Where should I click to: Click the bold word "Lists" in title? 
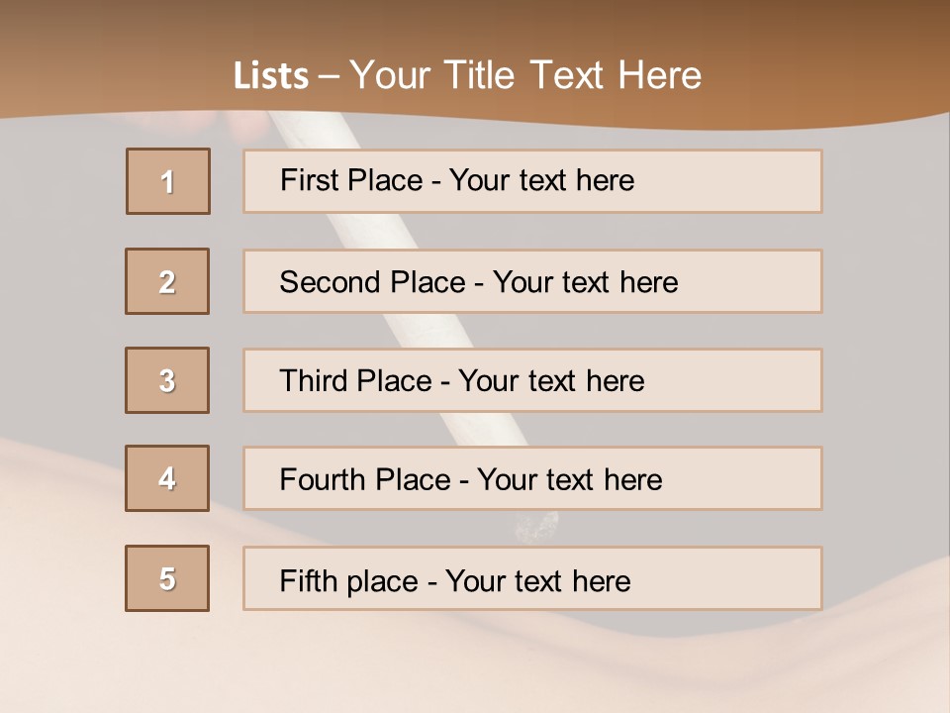(271, 75)
